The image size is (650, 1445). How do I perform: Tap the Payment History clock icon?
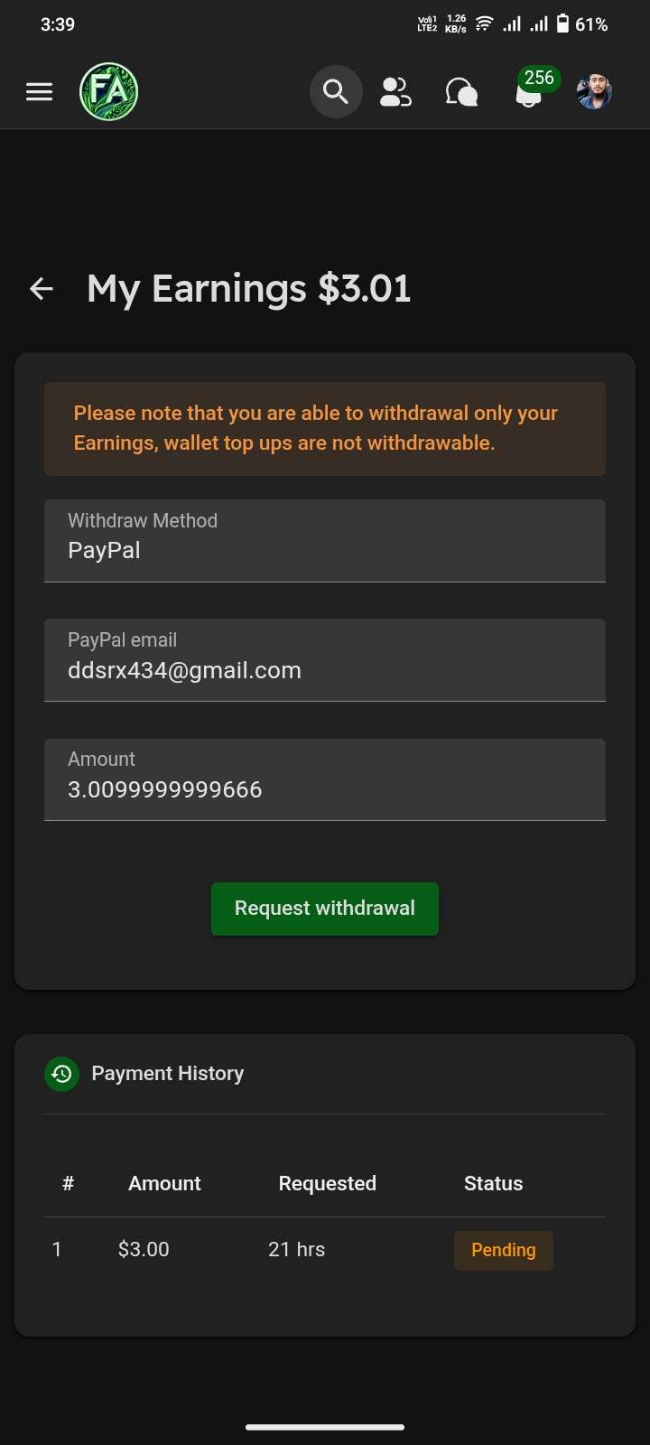tap(61, 1074)
